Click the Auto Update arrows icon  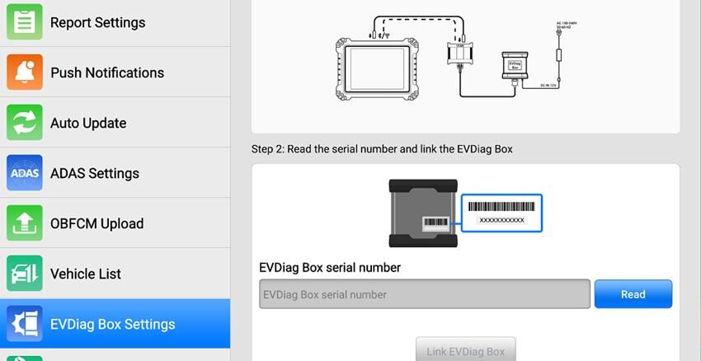pyautogui.click(x=25, y=123)
